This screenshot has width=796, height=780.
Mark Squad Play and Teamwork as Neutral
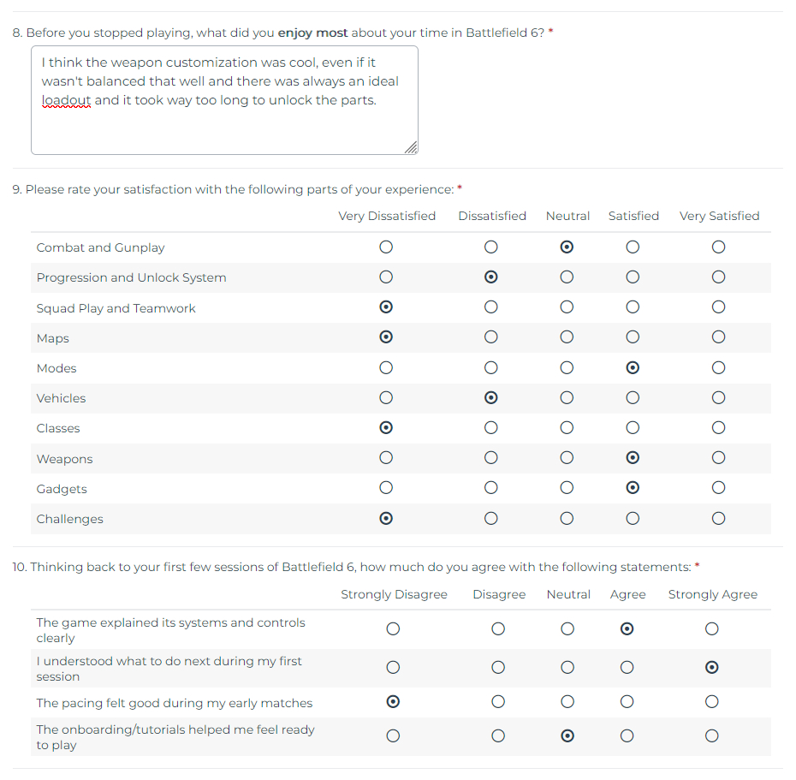[567, 307]
